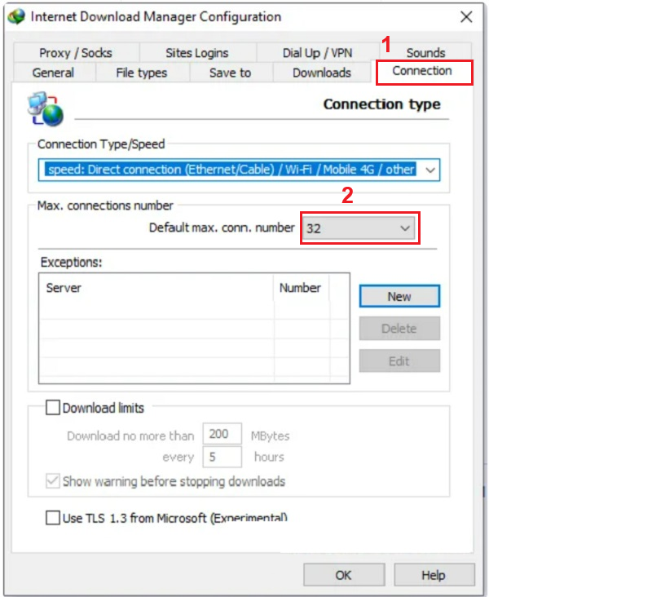Open the Dial Up / VPN tab
Viewport: 652px width, 597px height.
point(317,53)
